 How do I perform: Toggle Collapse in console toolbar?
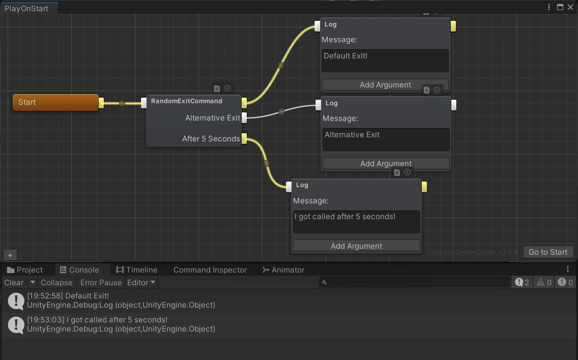click(56, 282)
